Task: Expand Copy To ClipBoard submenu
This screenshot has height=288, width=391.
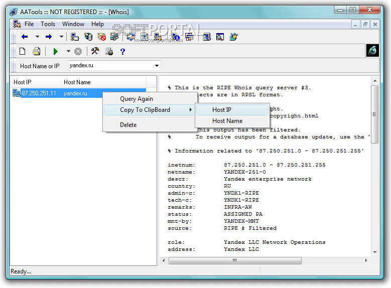Action: (x=150, y=110)
